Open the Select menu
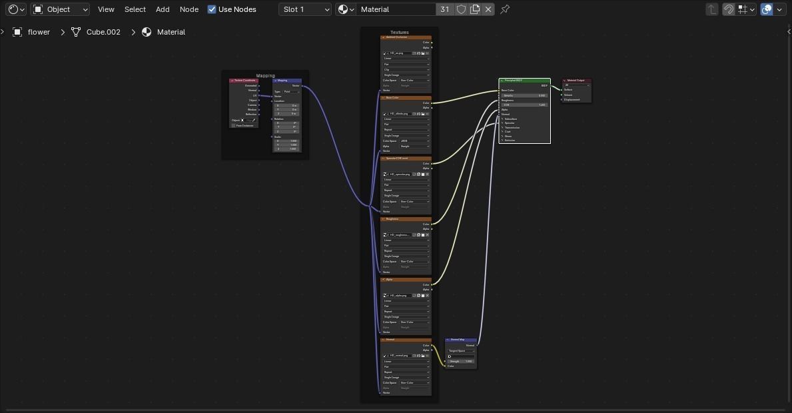792x413 pixels. tap(135, 9)
